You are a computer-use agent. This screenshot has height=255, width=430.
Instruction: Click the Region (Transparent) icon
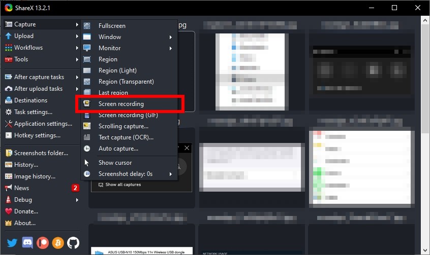click(x=87, y=82)
